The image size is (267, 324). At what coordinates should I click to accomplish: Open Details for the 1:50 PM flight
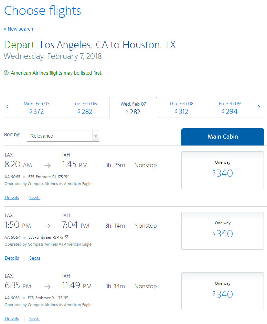pos(12,258)
